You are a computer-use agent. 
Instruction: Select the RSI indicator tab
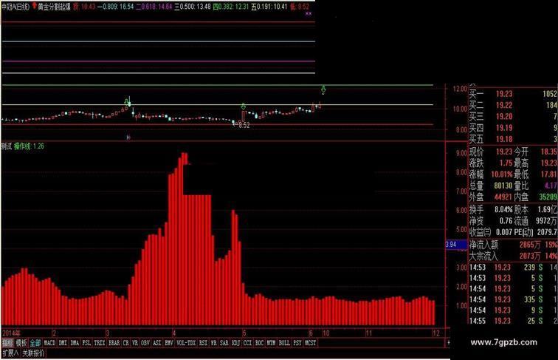(x=203, y=343)
